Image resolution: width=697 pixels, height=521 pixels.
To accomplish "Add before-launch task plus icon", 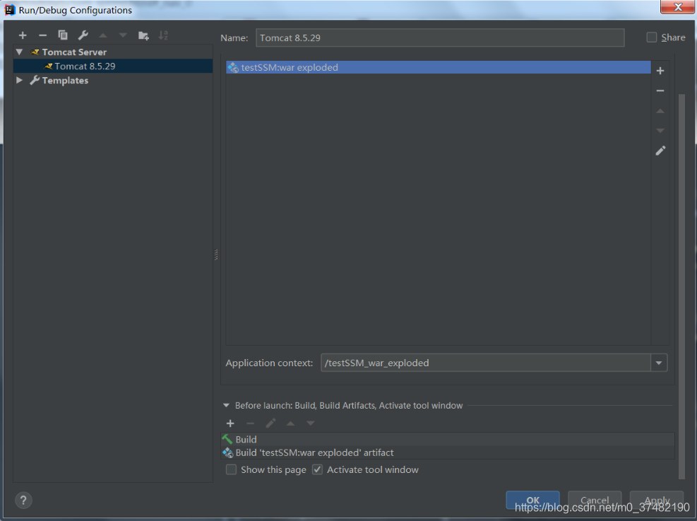I will (x=230, y=423).
